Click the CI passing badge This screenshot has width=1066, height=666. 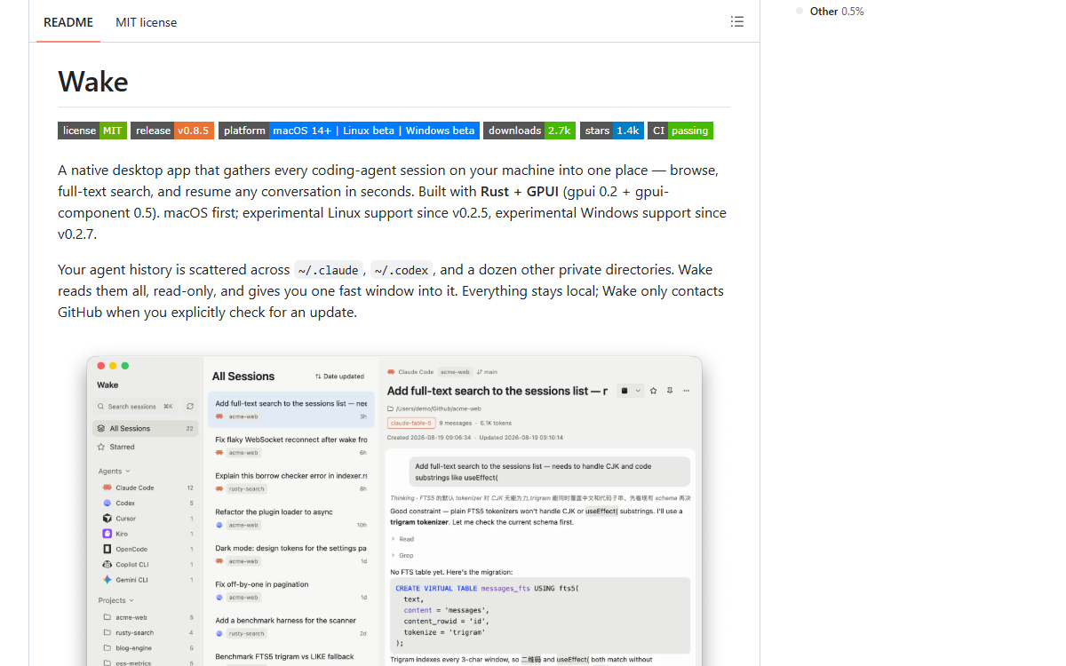tap(680, 131)
